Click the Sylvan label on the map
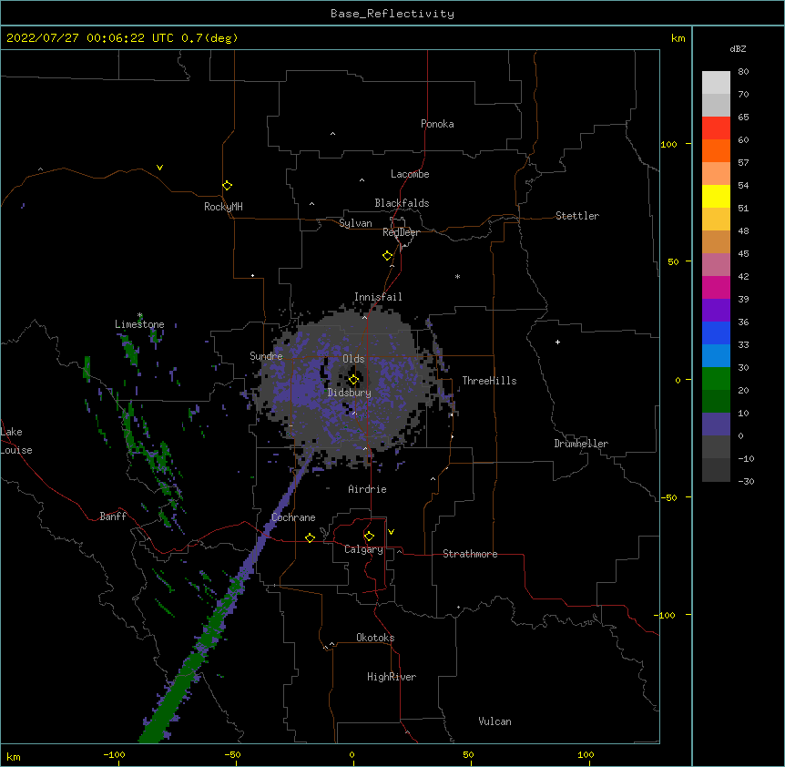 pos(355,223)
